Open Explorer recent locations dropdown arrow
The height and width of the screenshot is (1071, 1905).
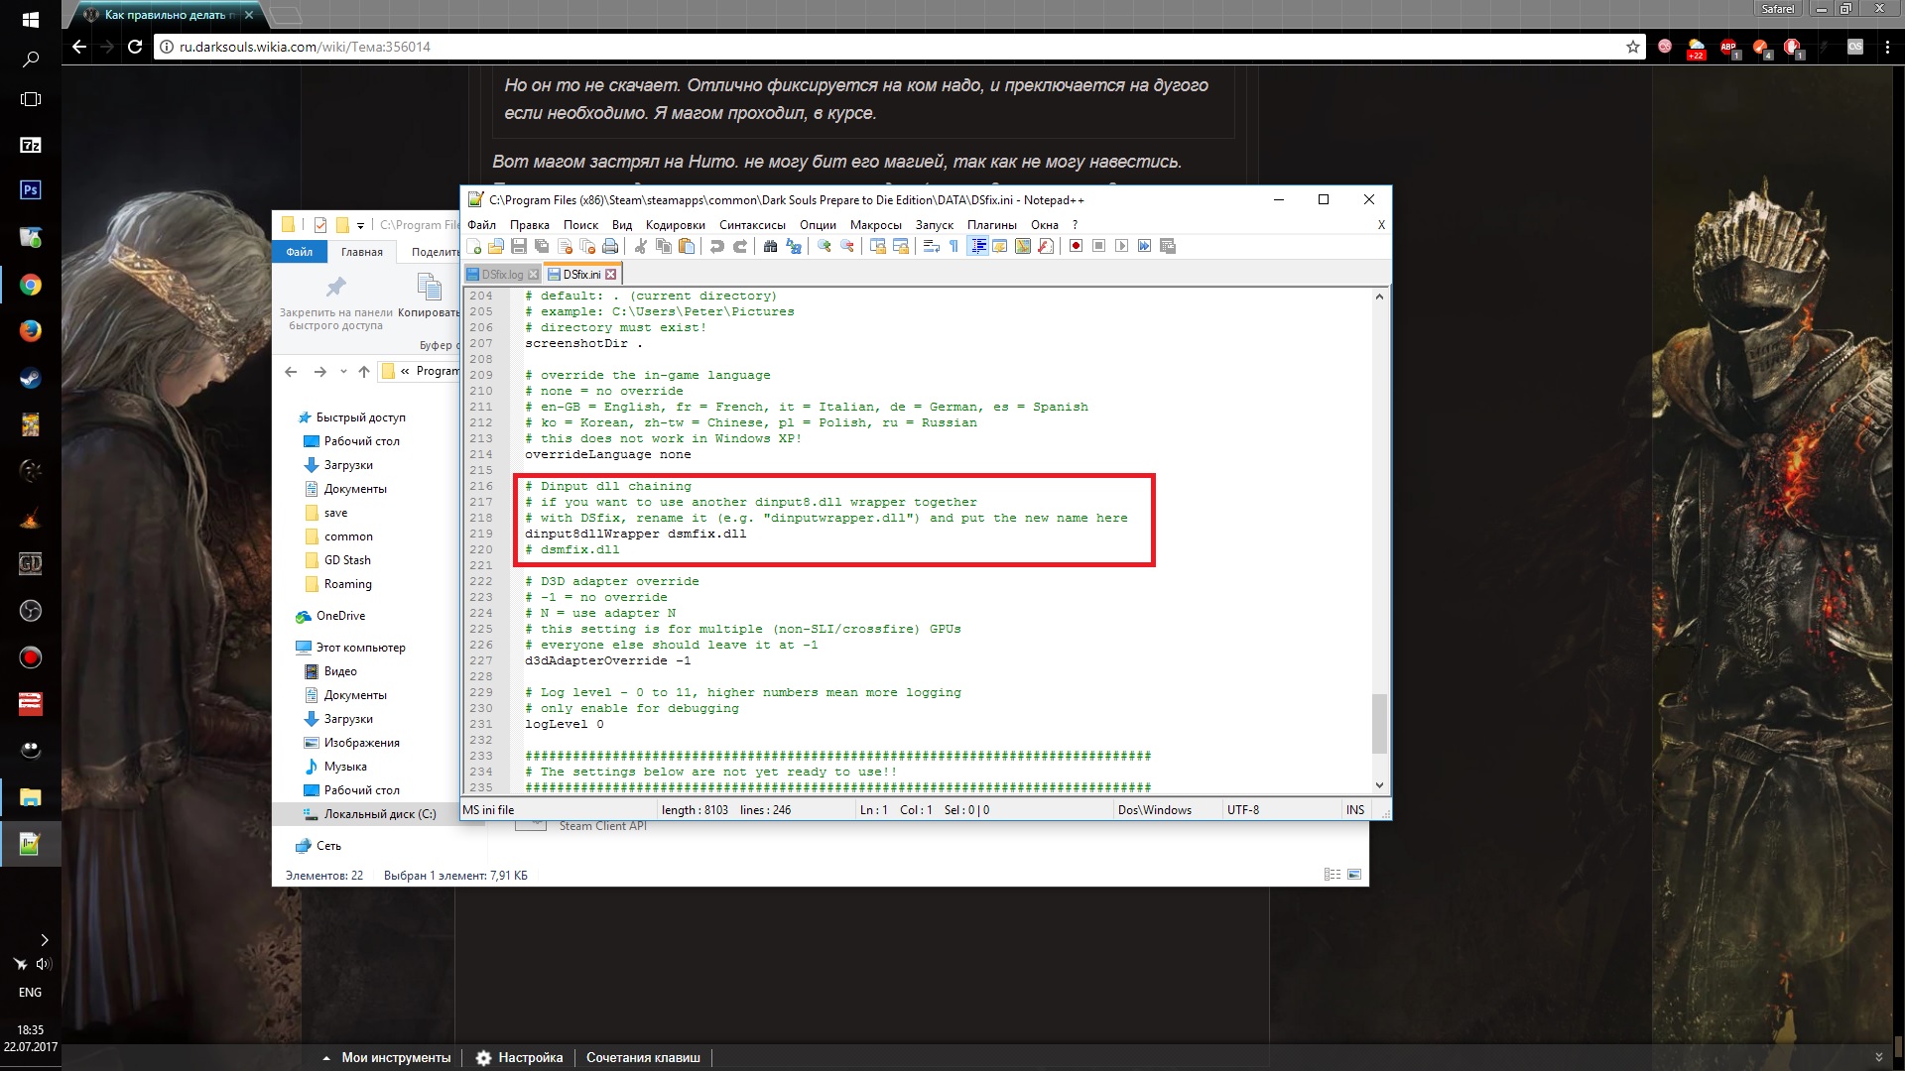[x=343, y=372]
